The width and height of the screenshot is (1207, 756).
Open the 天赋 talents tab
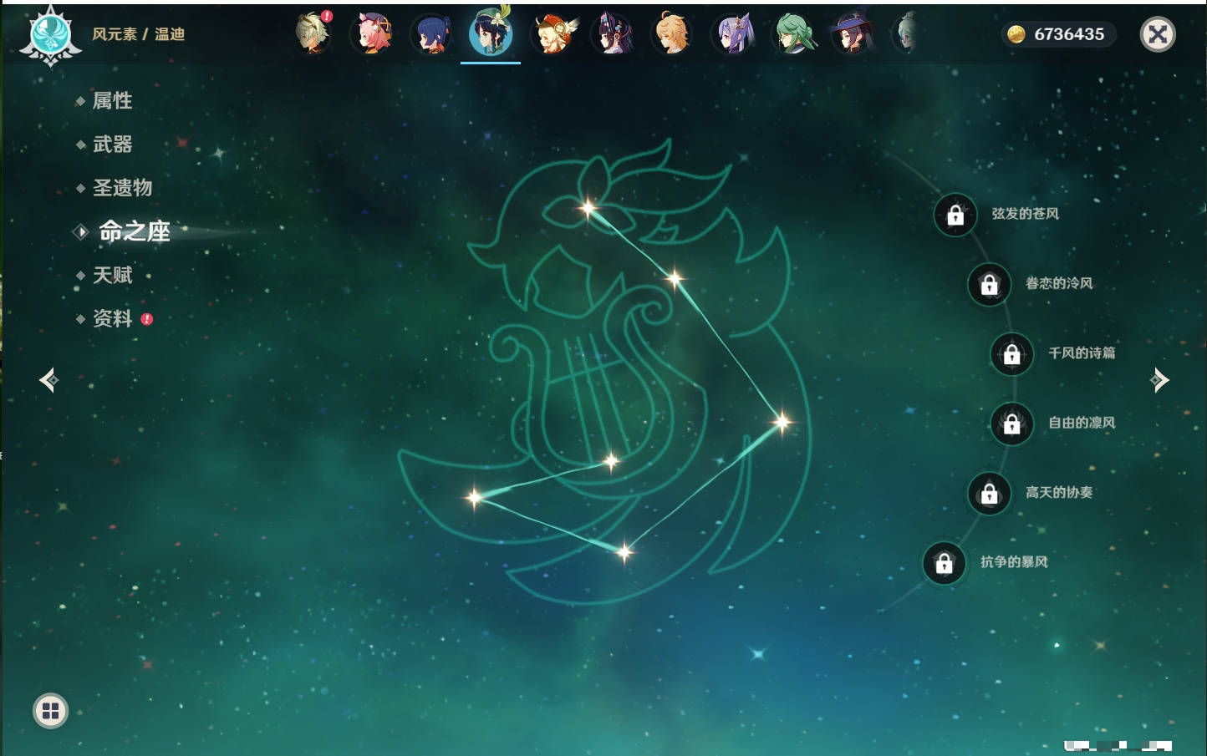coord(112,275)
